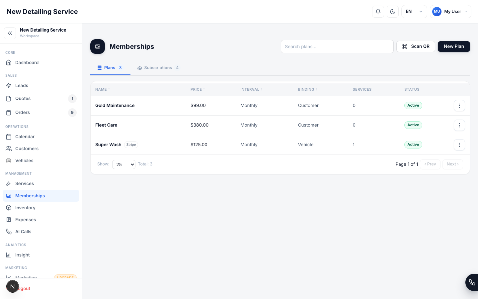
Task: Click the $125.00 price cell
Action: [199, 145]
